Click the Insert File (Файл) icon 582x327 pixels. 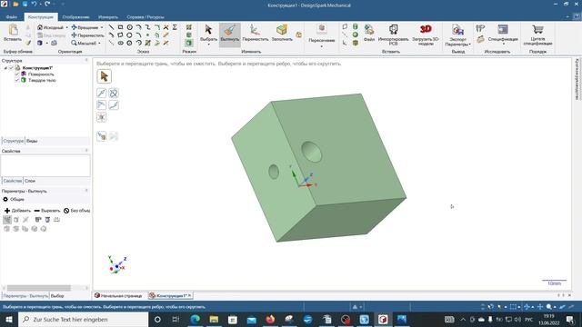369,33
